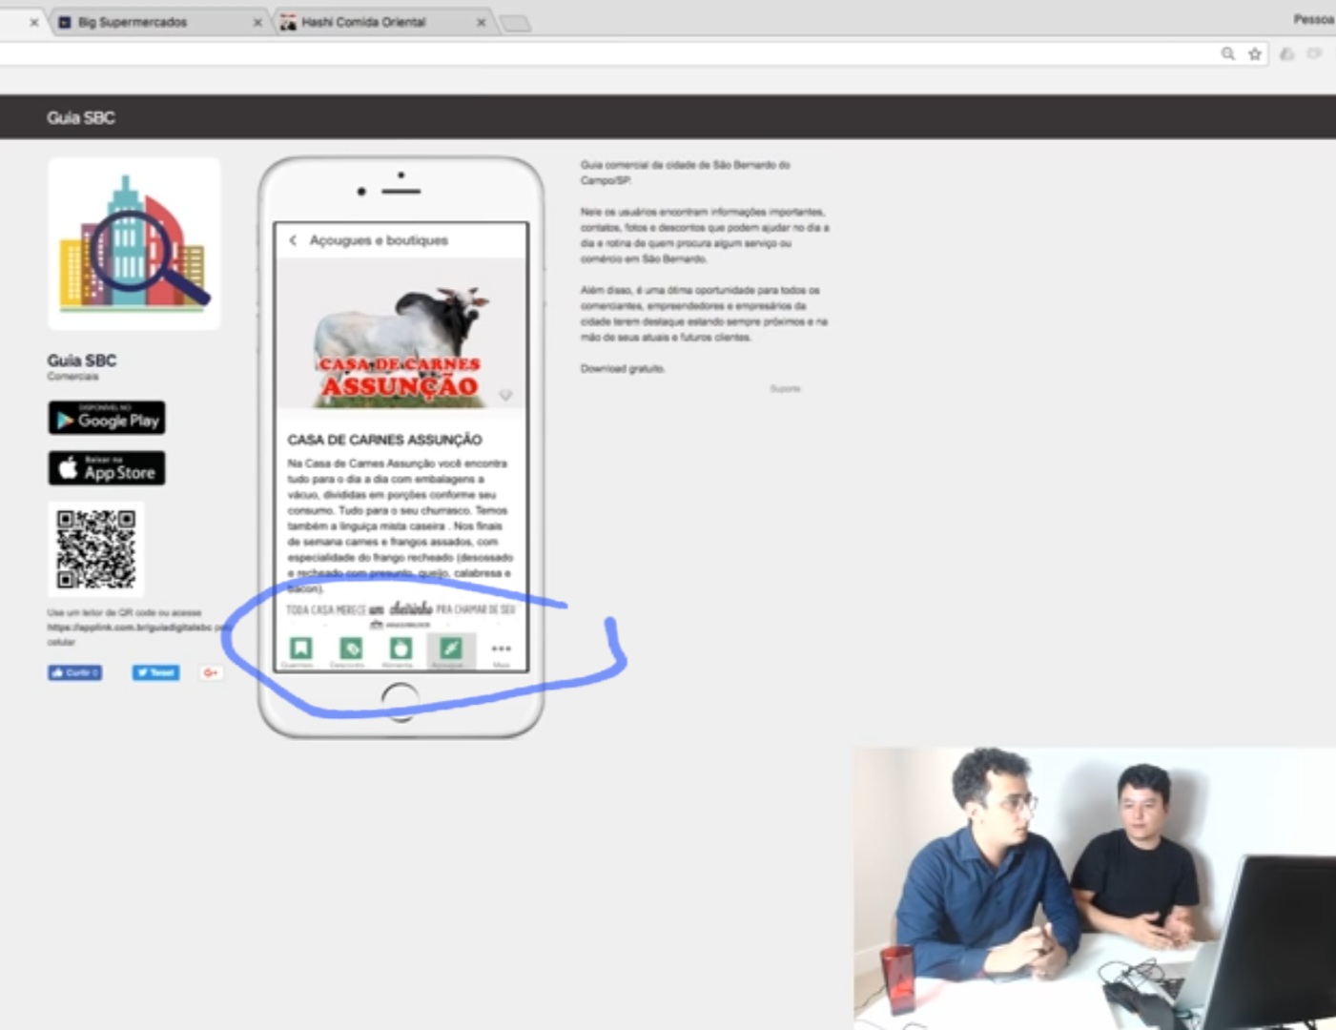Click the rightmost browser toolbar extension icon
This screenshot has height=1030, width=1336.
coord(1315,54)
